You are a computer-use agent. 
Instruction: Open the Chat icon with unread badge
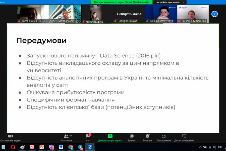coord(88,136)
